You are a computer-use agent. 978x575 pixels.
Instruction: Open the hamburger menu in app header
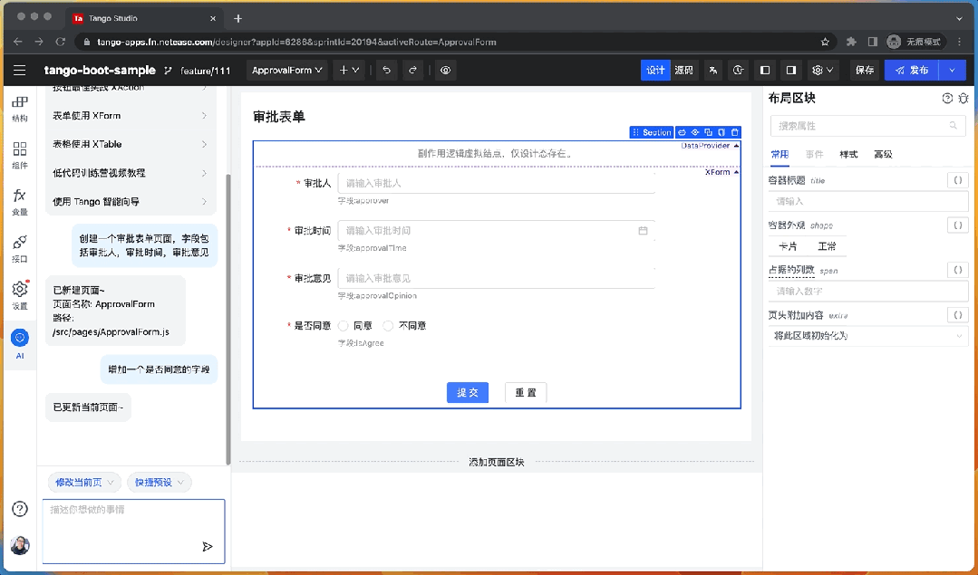19,71
